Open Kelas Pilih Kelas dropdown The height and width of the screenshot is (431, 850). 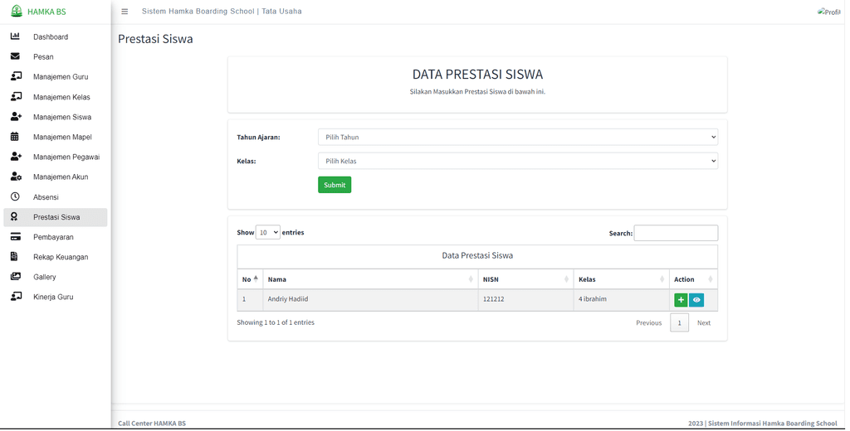[x=518, y=161]
